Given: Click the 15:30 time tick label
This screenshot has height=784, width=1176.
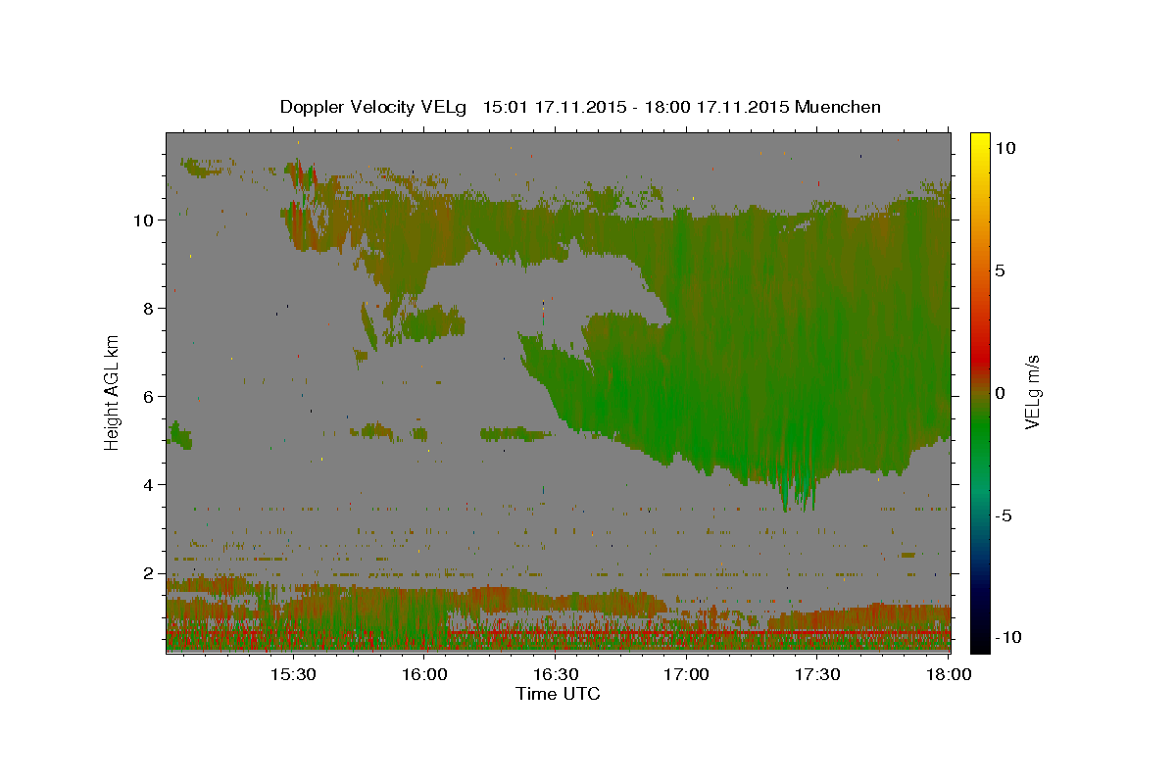Looking at the screenshot, I should 292,675.
